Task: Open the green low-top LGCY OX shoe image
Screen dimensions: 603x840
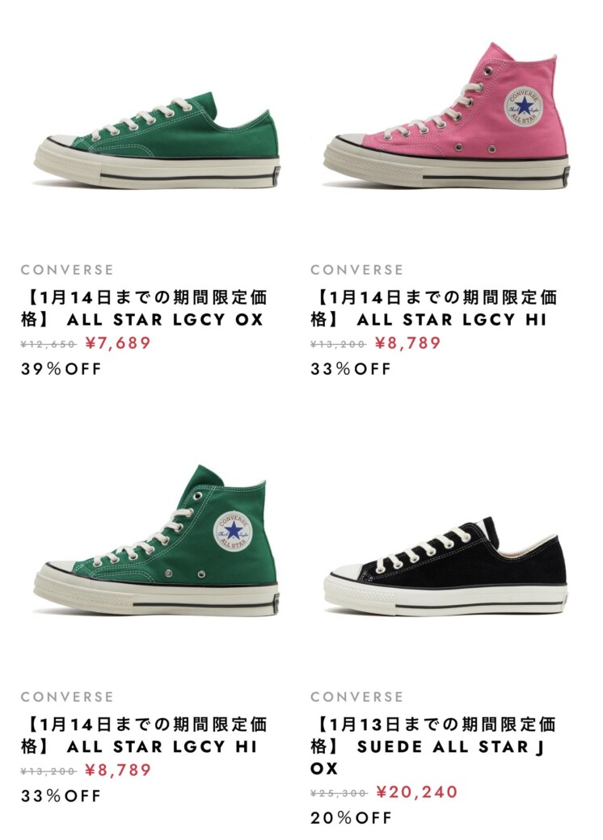Action: [157, 141]
